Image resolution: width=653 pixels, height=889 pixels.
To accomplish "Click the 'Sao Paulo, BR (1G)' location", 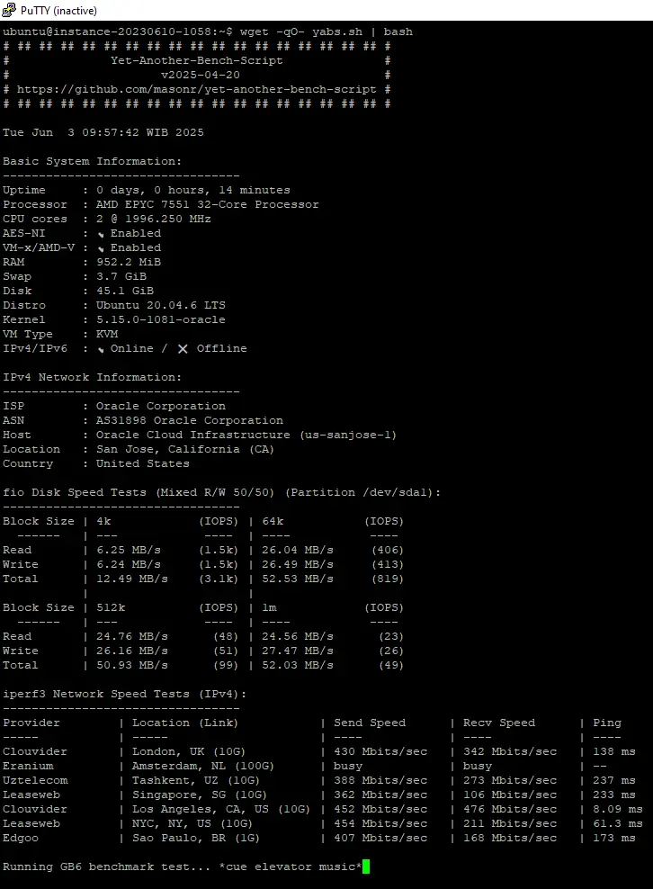I will 196,838.
